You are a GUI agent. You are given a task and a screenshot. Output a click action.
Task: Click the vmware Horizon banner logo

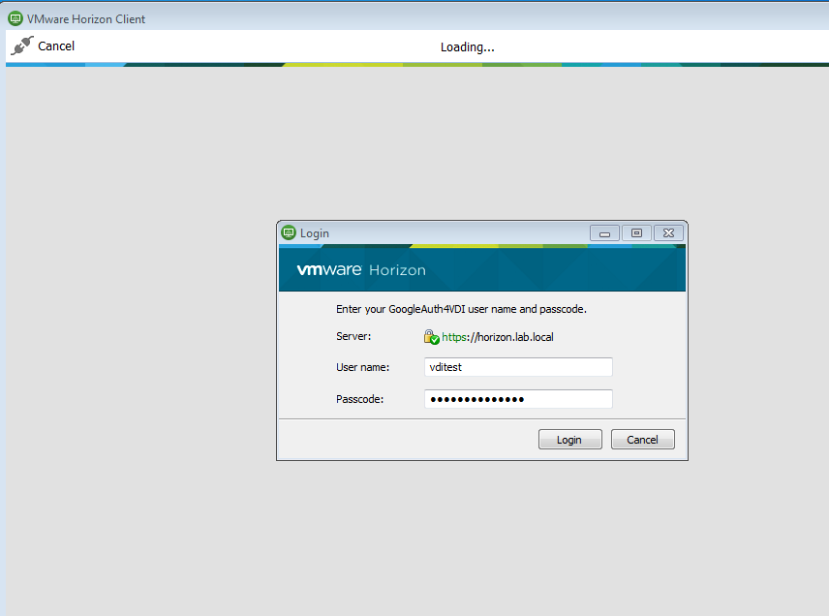(x=361, y=269)
